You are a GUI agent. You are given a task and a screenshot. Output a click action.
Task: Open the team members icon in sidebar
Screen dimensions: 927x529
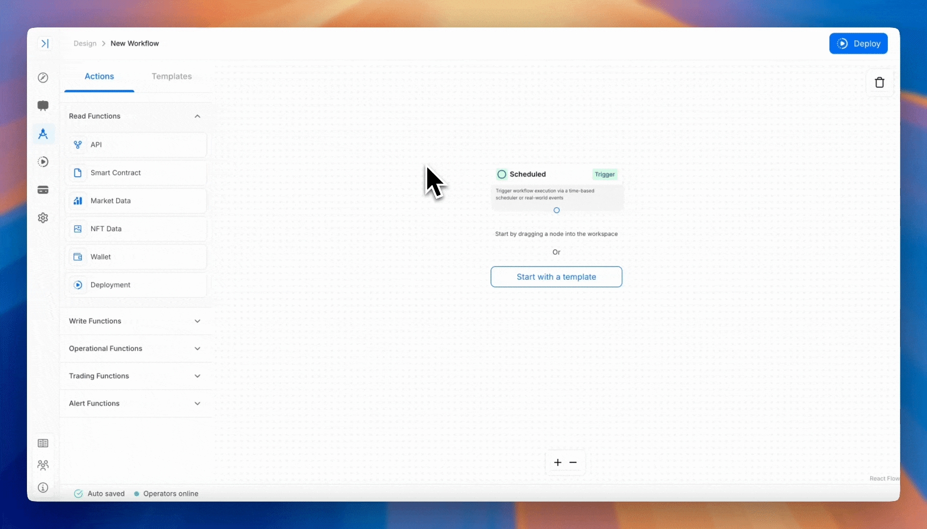click(x=43, y=465)
